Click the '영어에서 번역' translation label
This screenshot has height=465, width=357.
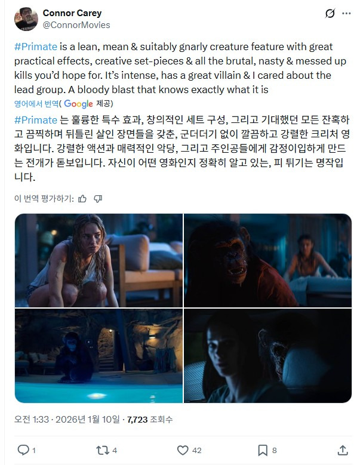tap(36, 104)
